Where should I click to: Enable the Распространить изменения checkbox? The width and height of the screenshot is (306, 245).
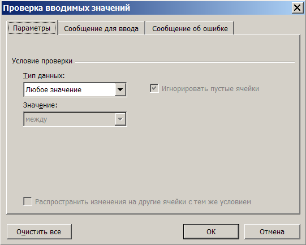pos(28,201)
